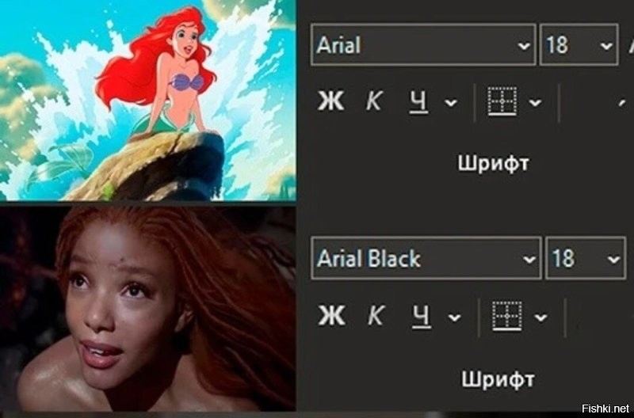Open border style arrow in upper panel

click(536, 103)
